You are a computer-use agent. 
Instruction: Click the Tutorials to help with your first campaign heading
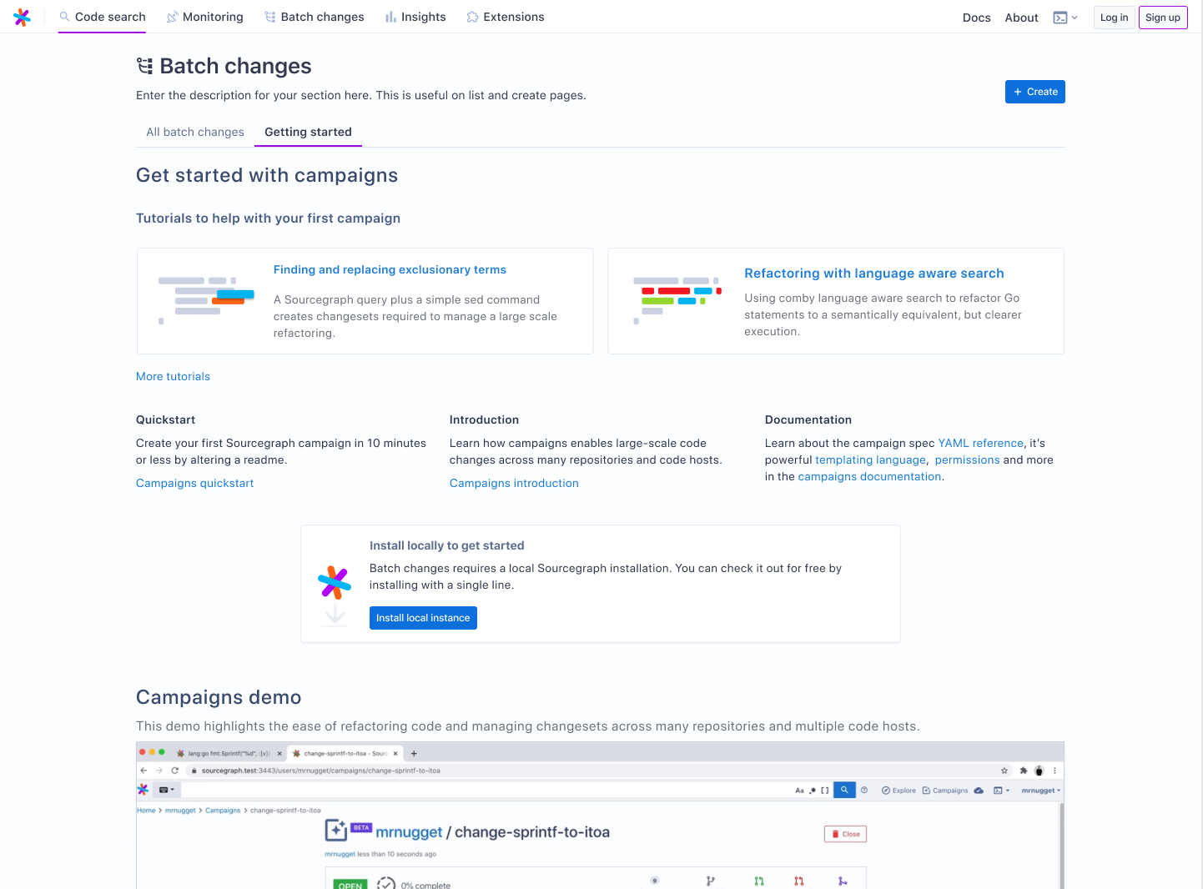[268, 218]
